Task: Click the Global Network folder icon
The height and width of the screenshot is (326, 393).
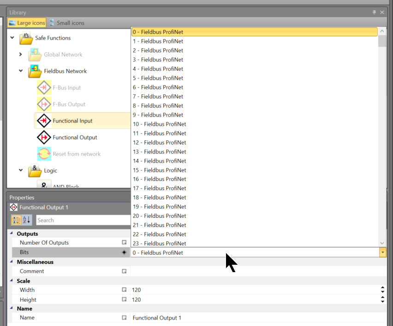Action: pyautogui.click(x=35, y=54)
